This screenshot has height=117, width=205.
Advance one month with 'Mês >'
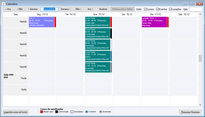coord(78,9)
